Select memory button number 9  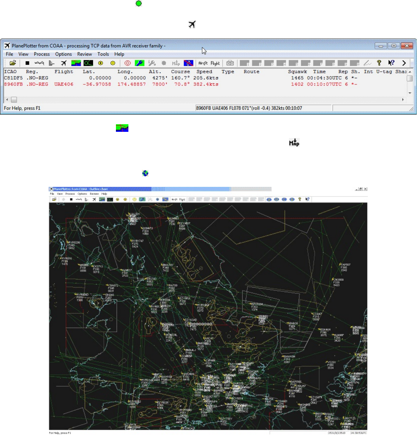point(342,63)
